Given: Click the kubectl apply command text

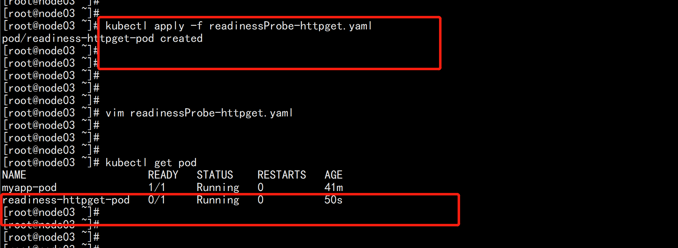Looking at the screenshot, I should pos(239,26).
